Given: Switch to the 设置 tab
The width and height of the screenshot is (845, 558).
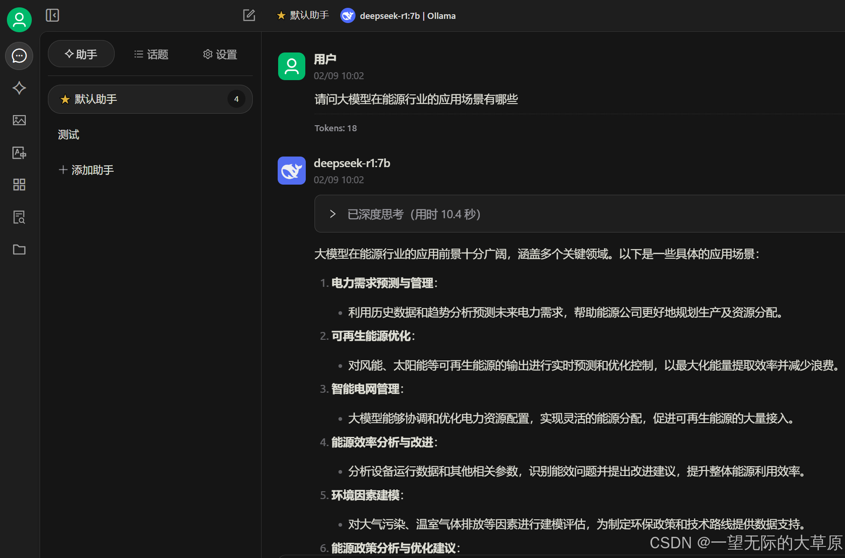Looking at the screenshot, I should pyautogui.click(x=220, y=54).
